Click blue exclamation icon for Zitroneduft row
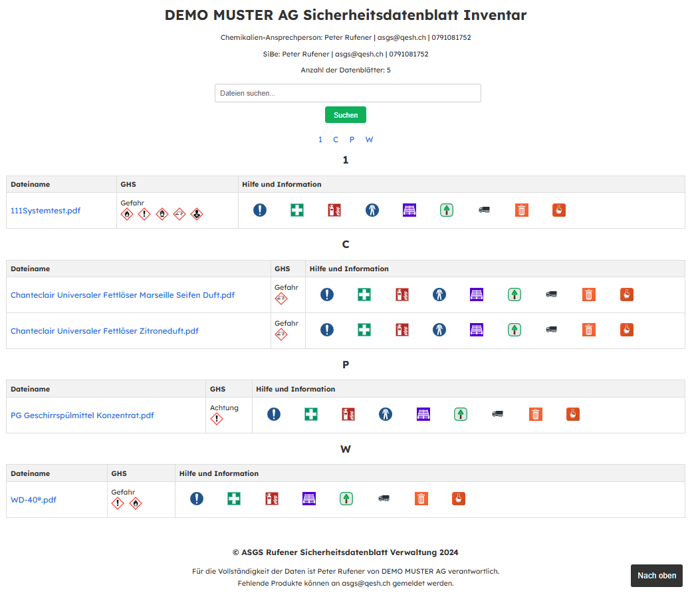 [326, 330]
